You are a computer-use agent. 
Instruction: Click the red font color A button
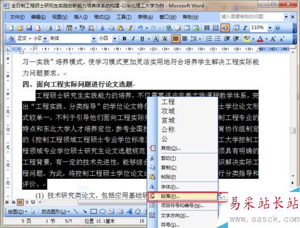coord(260,38)
